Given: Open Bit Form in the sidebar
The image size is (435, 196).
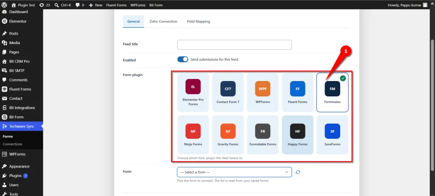Looking at the screenshot, I should (x=21, y=117).
